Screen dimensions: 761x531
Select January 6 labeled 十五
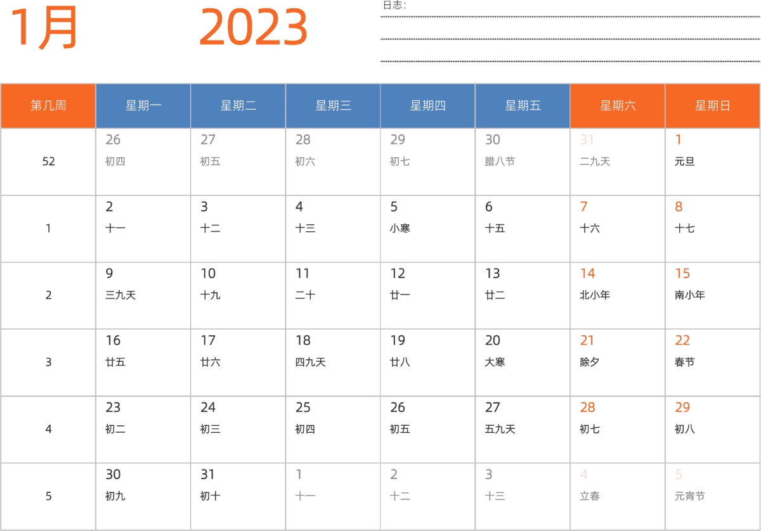point(523,229)
